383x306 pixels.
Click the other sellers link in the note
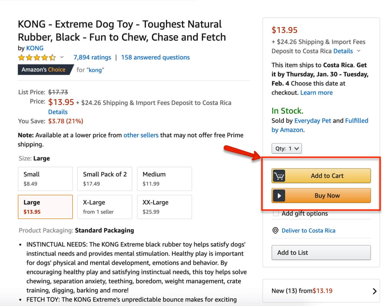141,135
